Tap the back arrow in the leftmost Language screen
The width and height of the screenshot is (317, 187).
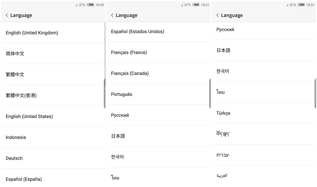(x=7, y=15)
